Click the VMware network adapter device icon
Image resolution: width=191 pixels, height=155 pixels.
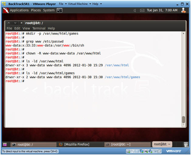(141, 151)
